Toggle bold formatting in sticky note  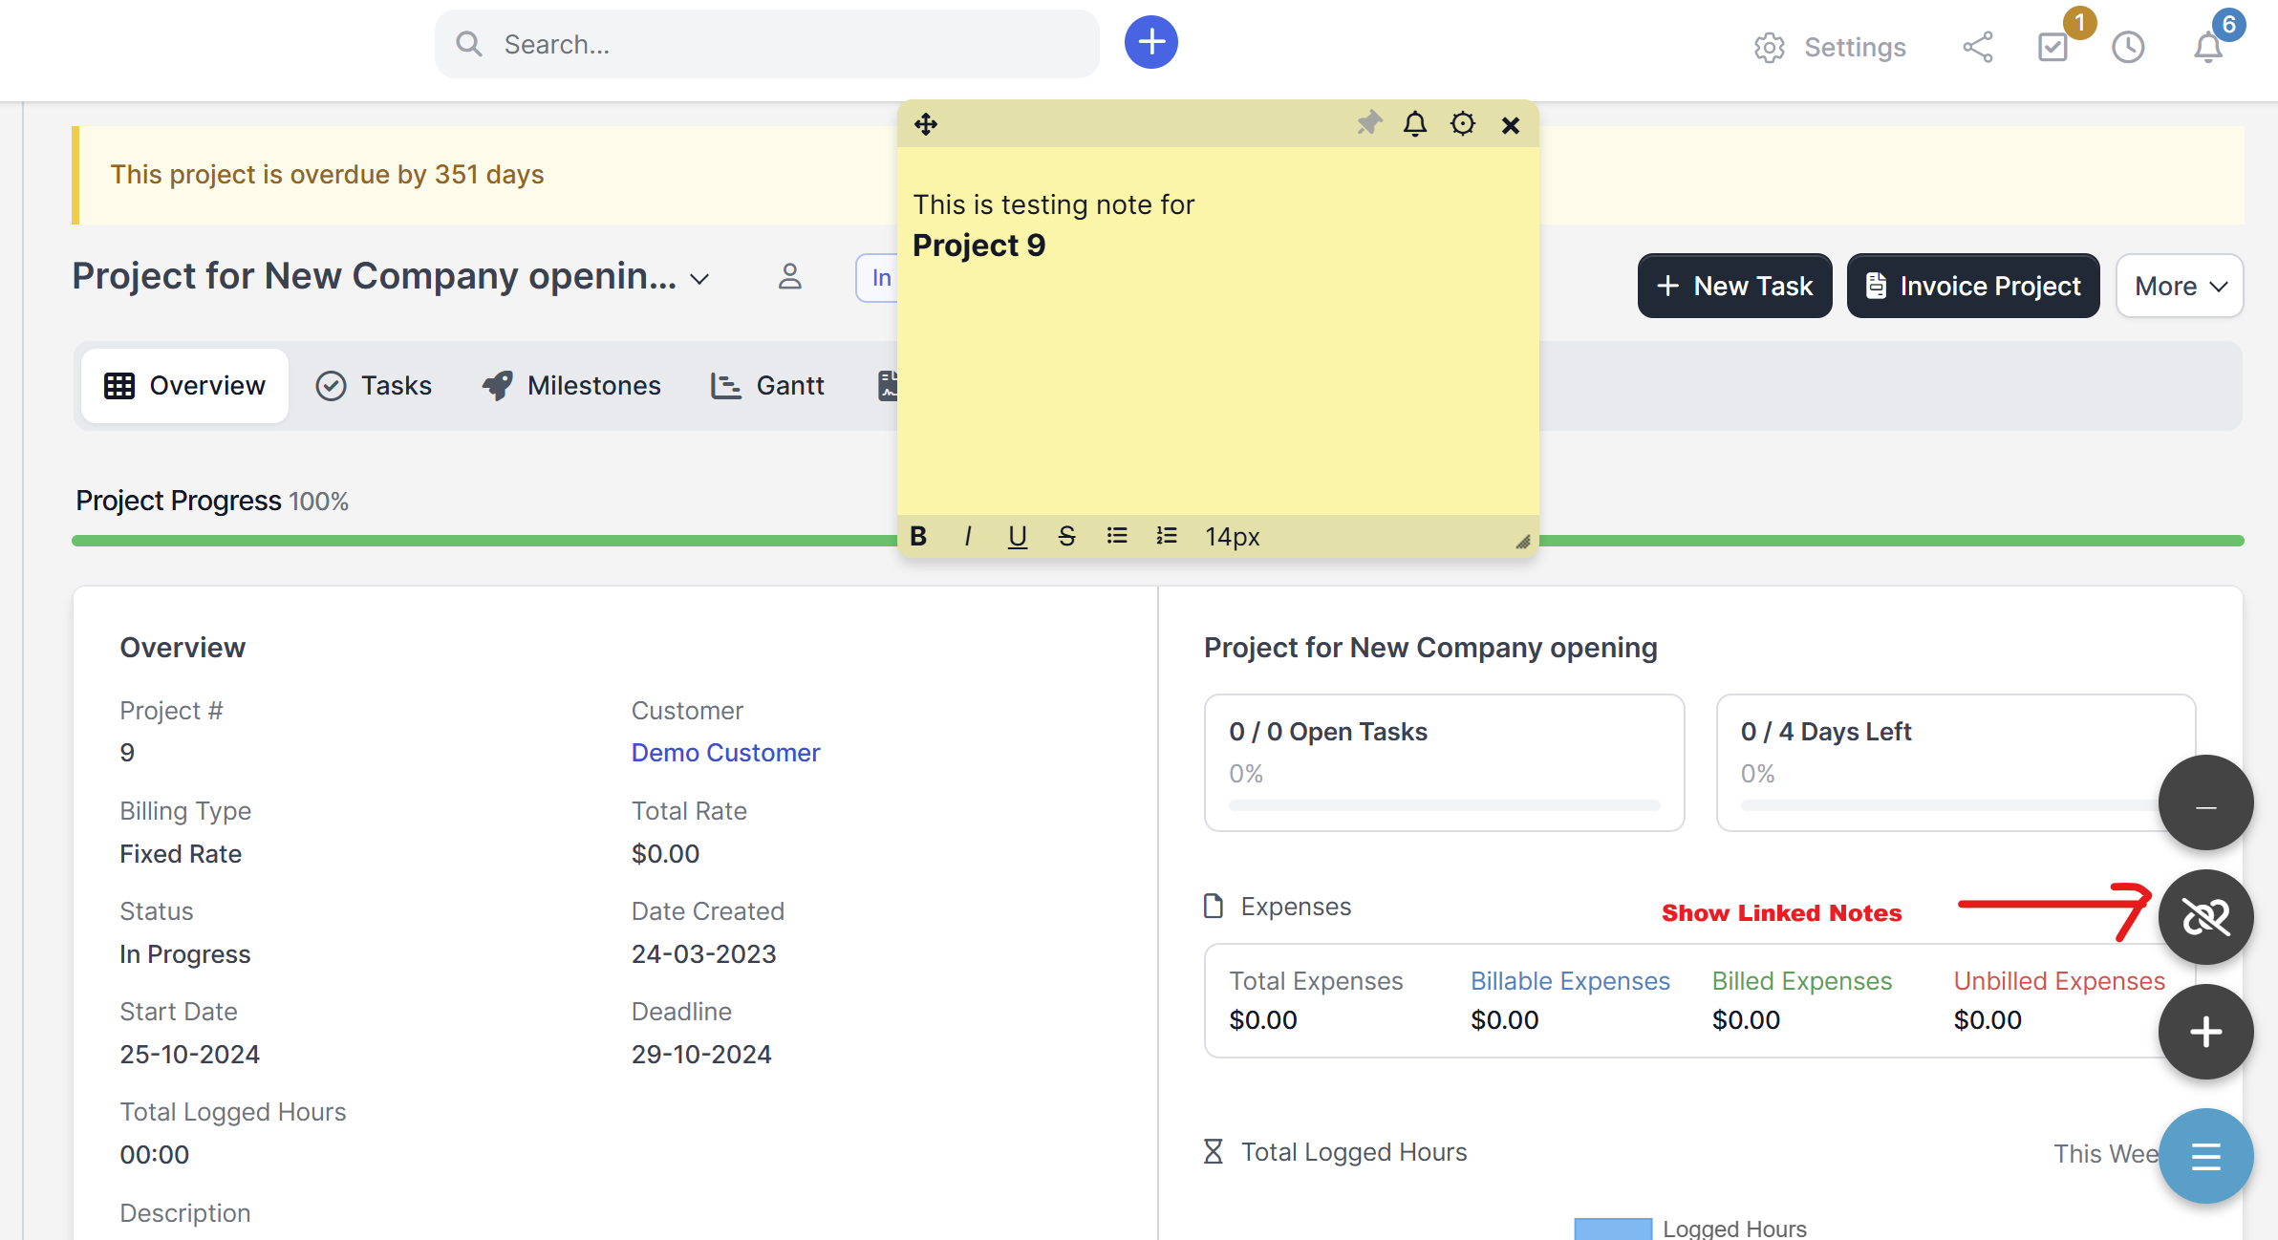click(918, 537)
